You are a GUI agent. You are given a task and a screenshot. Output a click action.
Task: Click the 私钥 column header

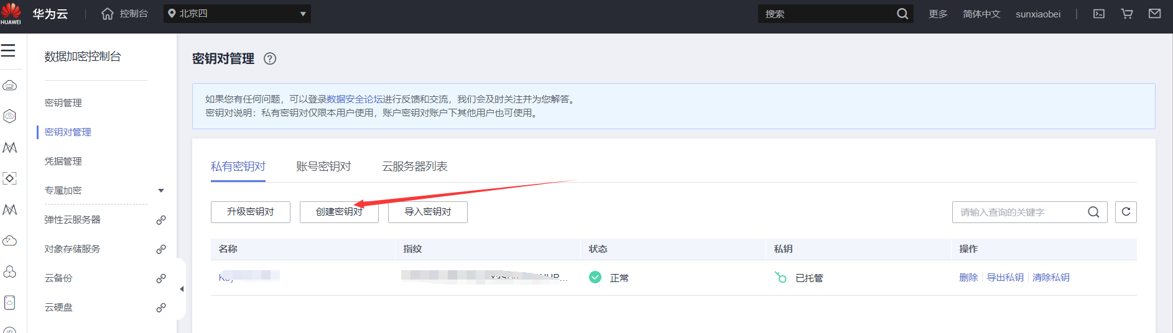(x=783, y=249)
